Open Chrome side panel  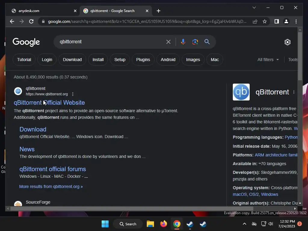click(277, 21)
